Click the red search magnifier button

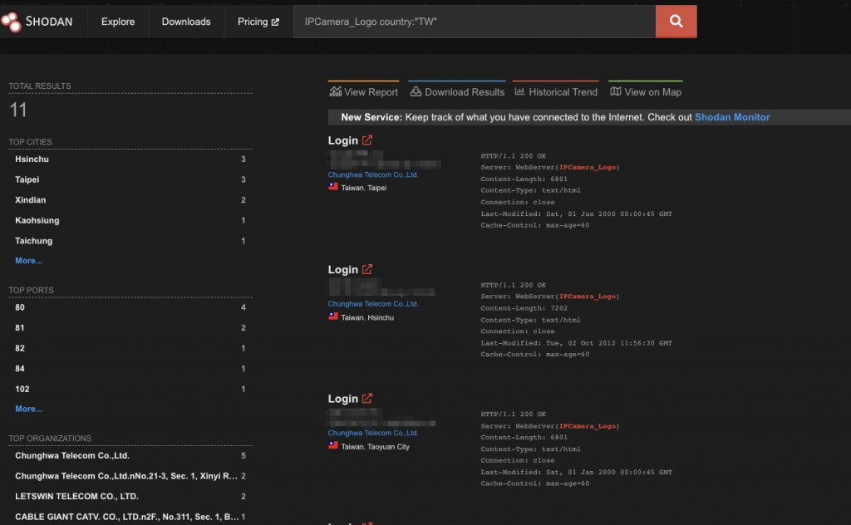coord(676,22)
